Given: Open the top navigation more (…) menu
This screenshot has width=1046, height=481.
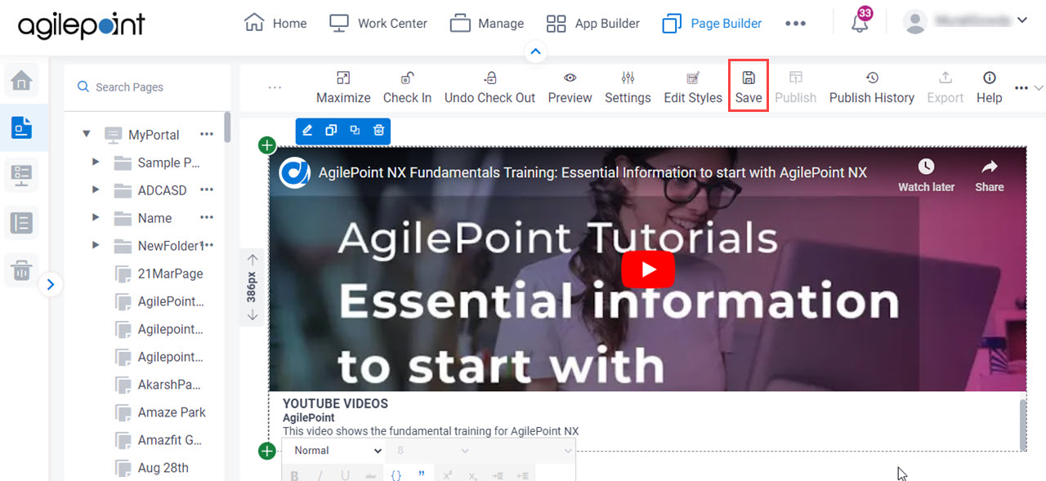Looking at the screenshot, I should (795, 24).
